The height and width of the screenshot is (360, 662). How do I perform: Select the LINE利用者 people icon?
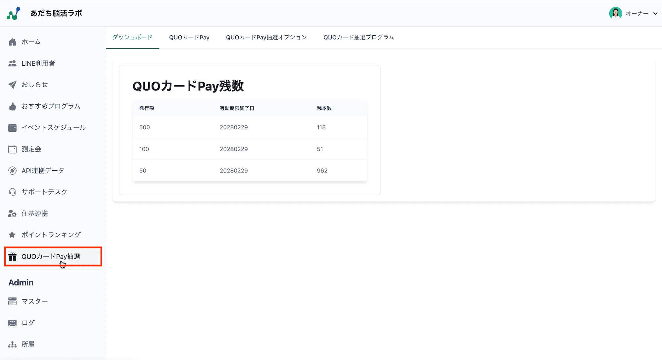(12, 63)
